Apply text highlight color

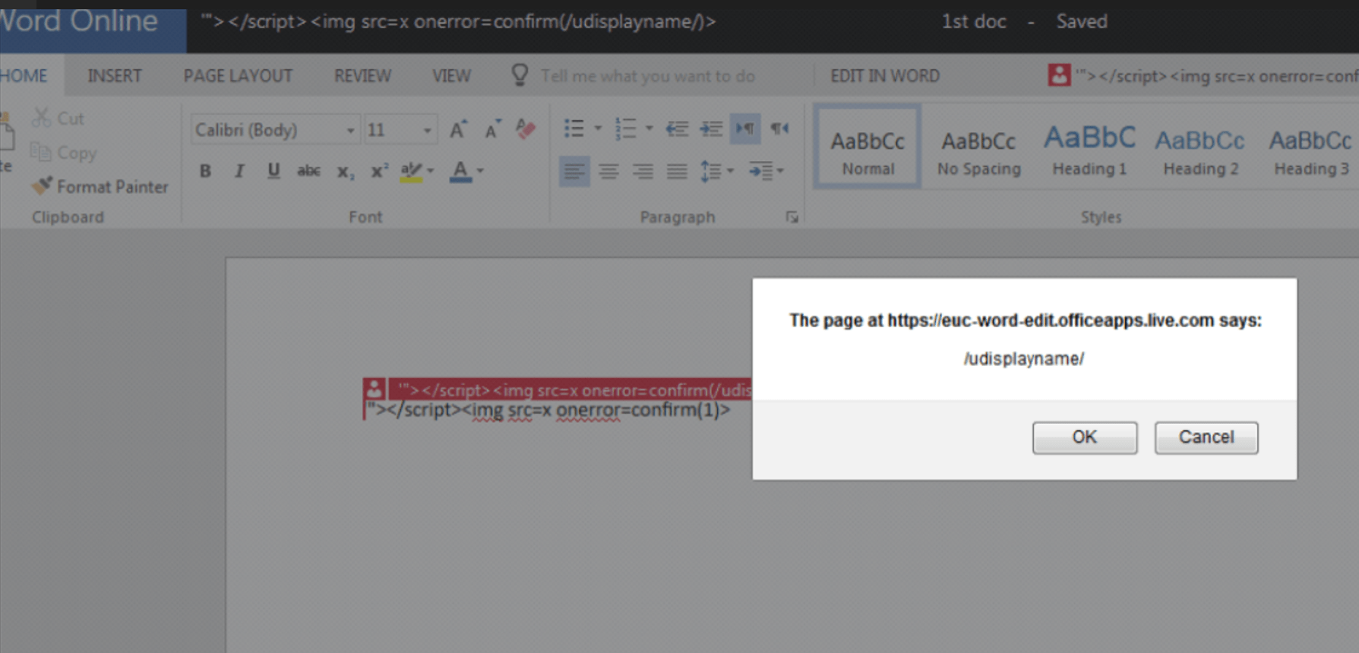coord(411,172)
